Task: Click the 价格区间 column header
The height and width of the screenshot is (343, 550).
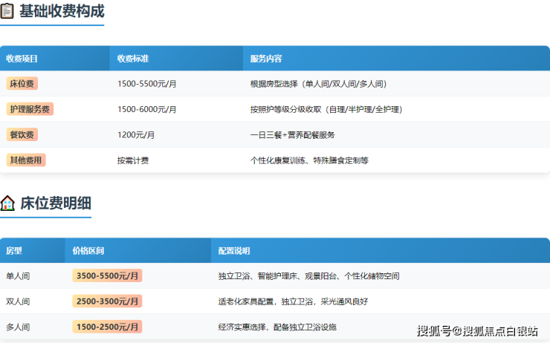Action: (88, 251)
